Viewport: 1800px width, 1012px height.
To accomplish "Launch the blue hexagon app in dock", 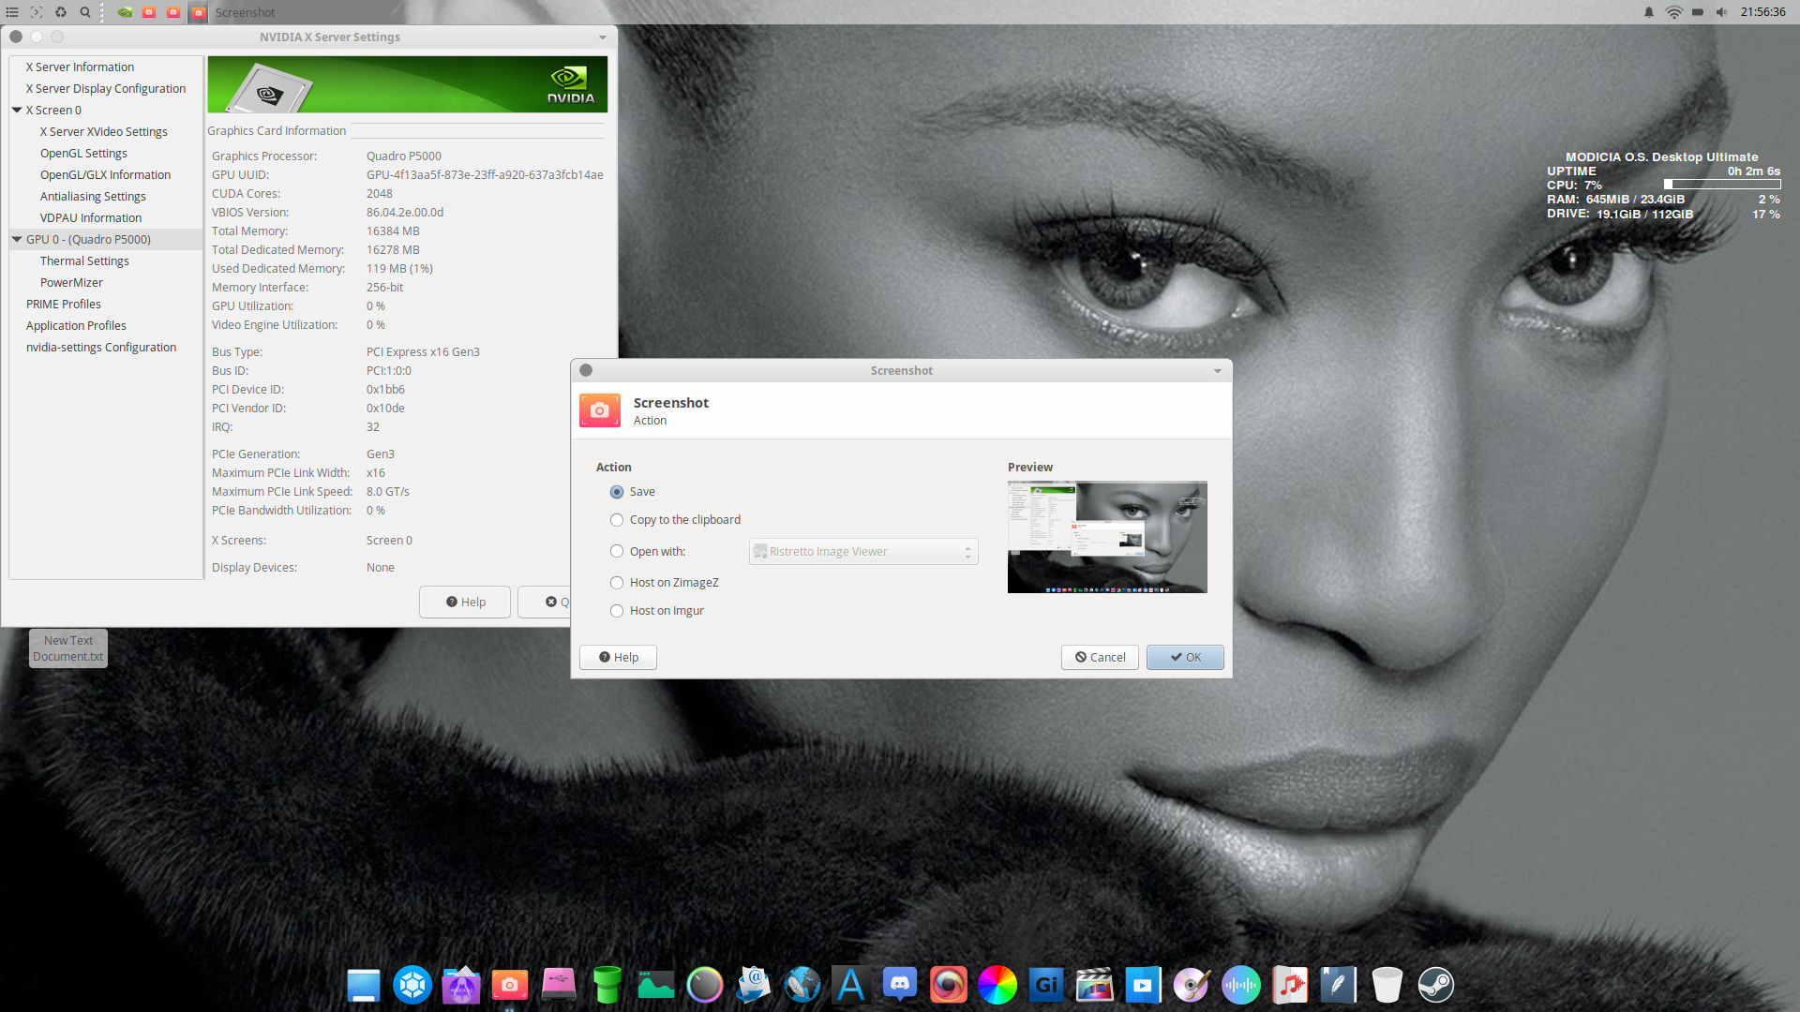I will pyautogui.click(x=412, y=985).
